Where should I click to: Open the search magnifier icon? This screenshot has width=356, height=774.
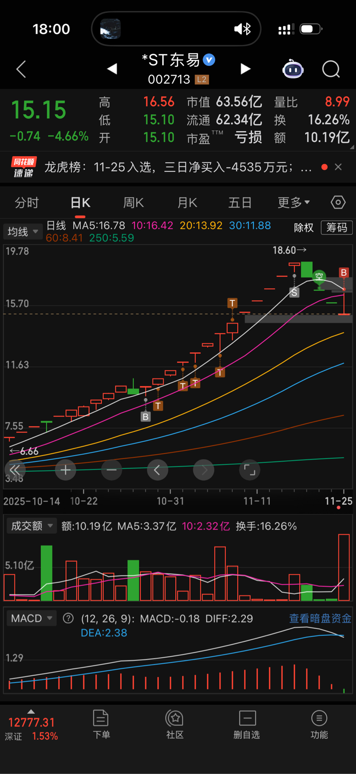(x=331, y=70)
